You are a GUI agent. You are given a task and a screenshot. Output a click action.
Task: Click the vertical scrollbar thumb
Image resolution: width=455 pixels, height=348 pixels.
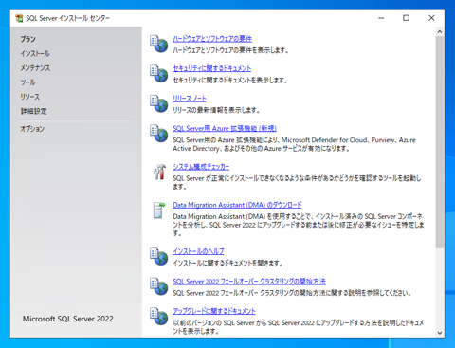point(440,142)
